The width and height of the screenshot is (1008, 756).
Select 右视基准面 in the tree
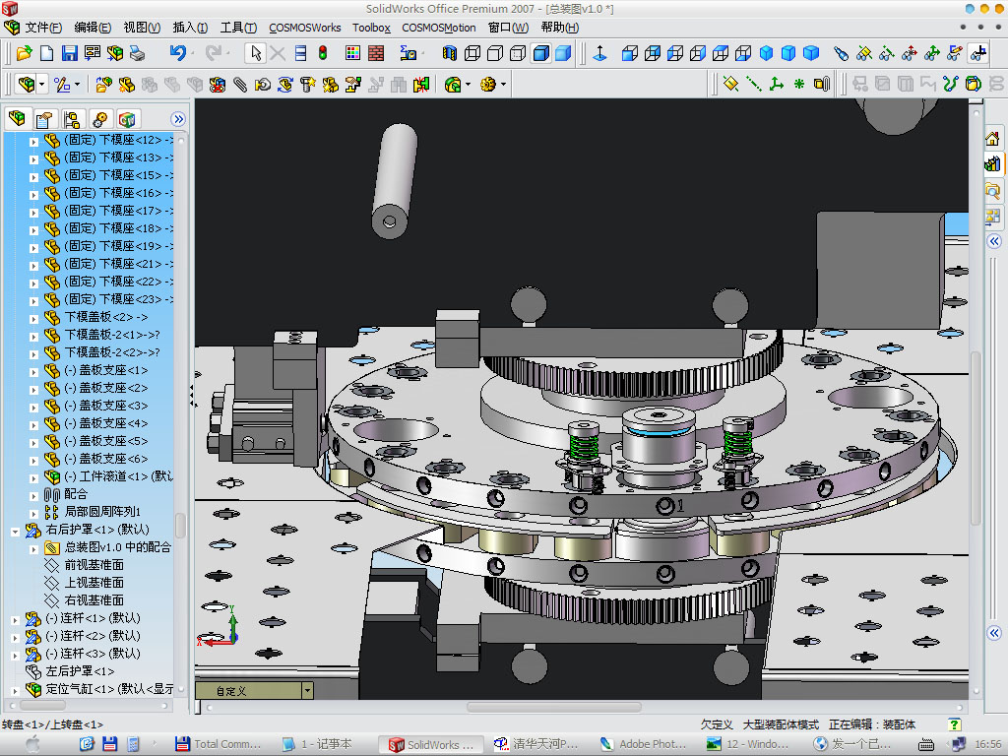click(x=94, y=600)
